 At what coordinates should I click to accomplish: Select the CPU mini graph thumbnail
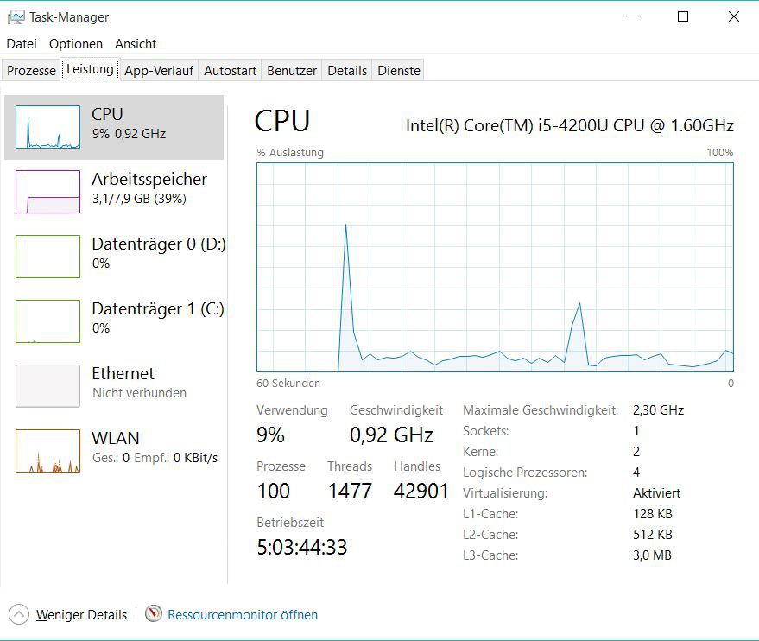(x=47, y=127)
